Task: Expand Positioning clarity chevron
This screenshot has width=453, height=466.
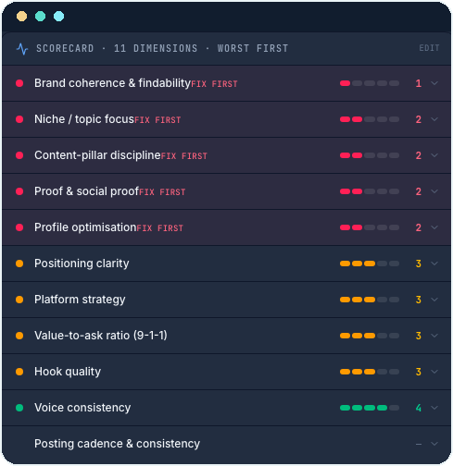Action: [434, 264]
